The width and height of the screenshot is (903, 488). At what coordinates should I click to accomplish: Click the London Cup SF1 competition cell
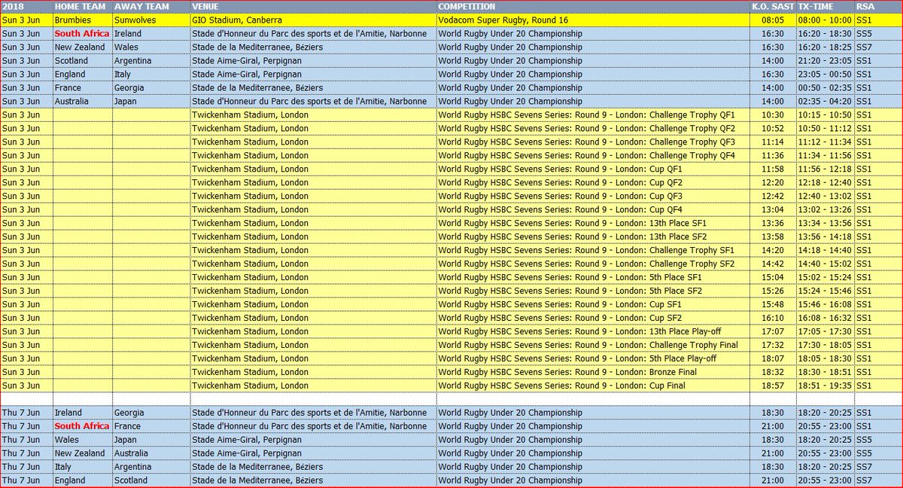tap(593, 305)
